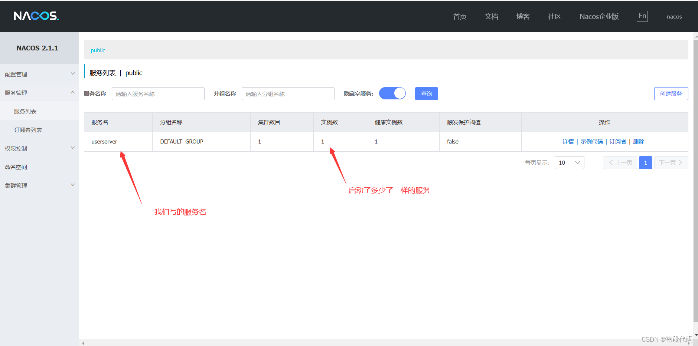Click the vertical scrollbar

[695, 181]
